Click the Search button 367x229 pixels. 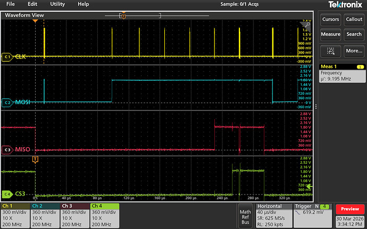click(x=354, y=34)
